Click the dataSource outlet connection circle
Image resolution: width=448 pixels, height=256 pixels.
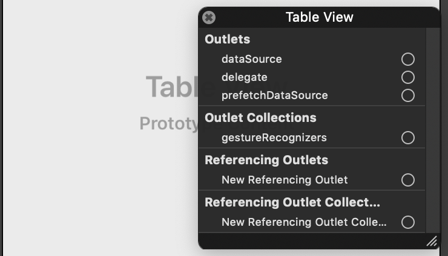407,59
